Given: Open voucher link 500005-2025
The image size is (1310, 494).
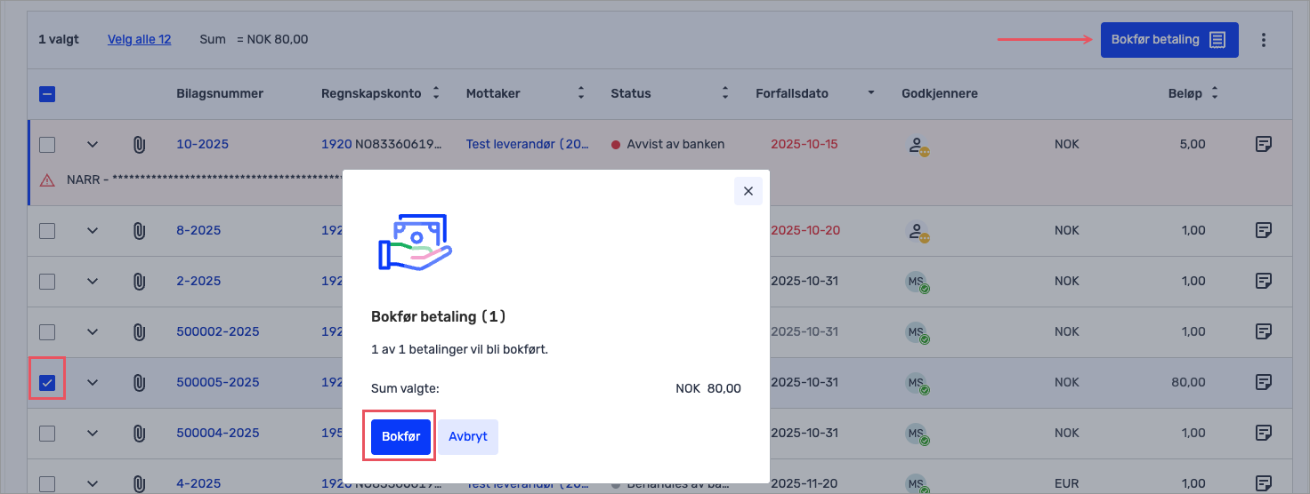Looking at the screenshot, I should click(x=217, y=382).
